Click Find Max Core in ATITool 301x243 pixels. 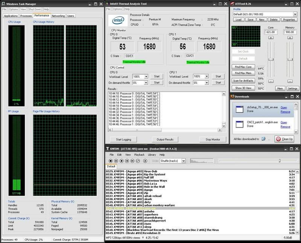(x=243, y=67)
